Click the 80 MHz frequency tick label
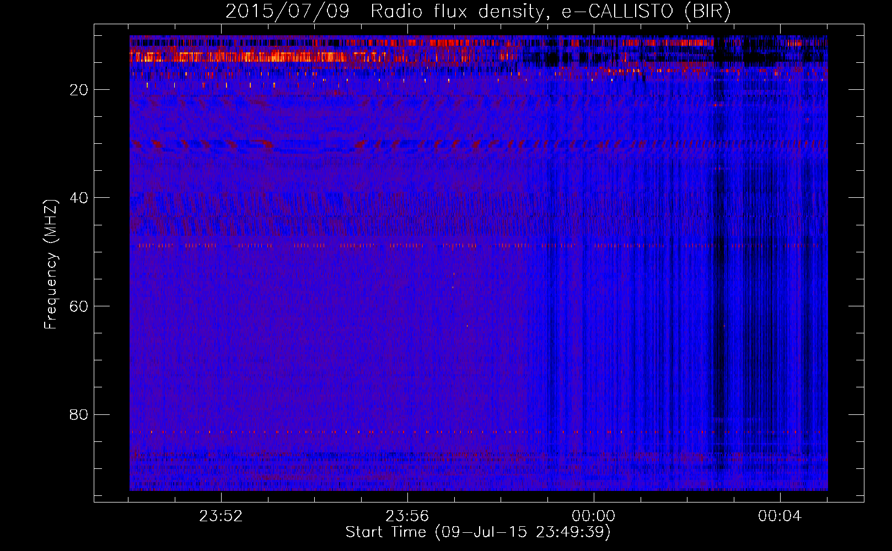892x551 pixels. coord(79,414)
